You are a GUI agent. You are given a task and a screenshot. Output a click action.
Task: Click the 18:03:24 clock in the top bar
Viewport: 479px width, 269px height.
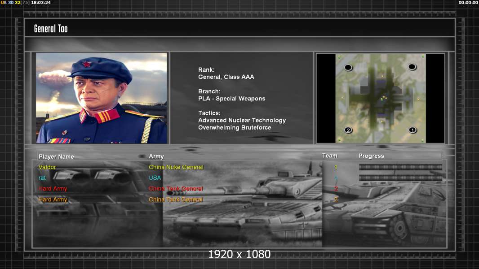click(41, 3)
